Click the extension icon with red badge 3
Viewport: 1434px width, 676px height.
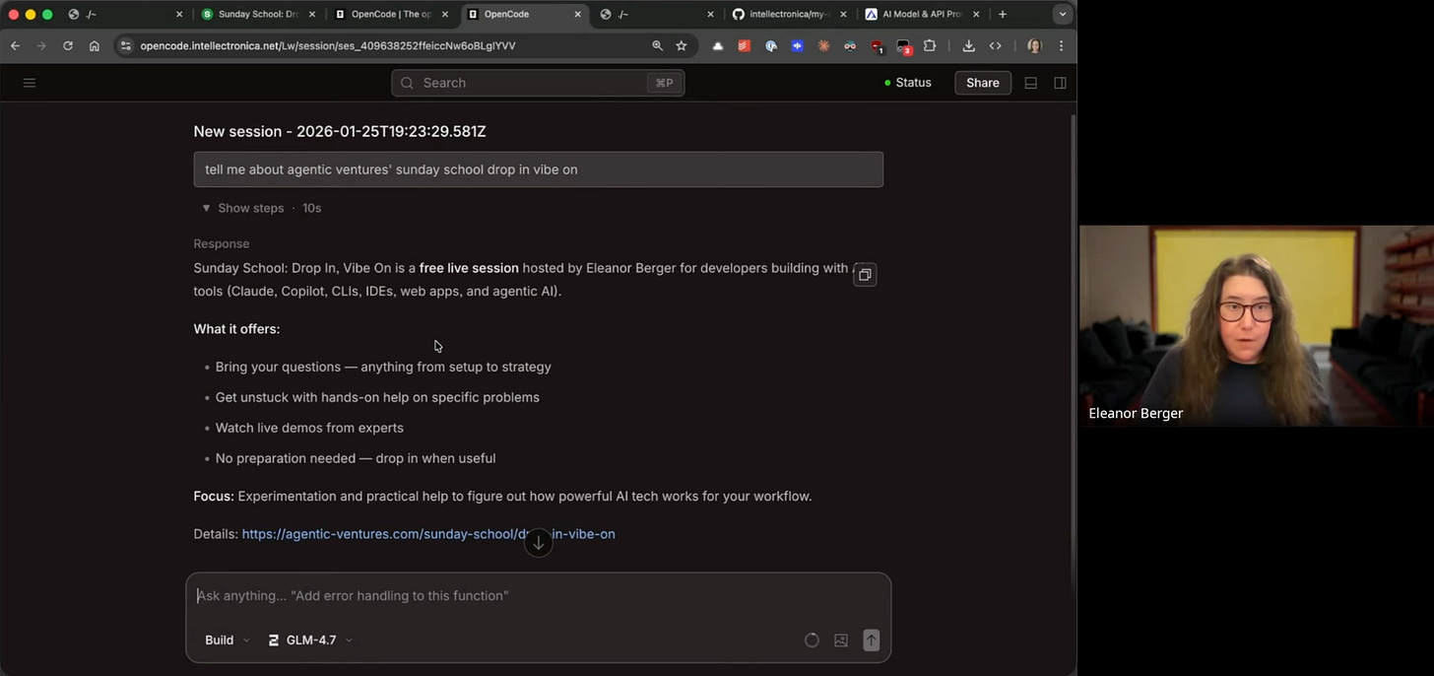(903, 46)
